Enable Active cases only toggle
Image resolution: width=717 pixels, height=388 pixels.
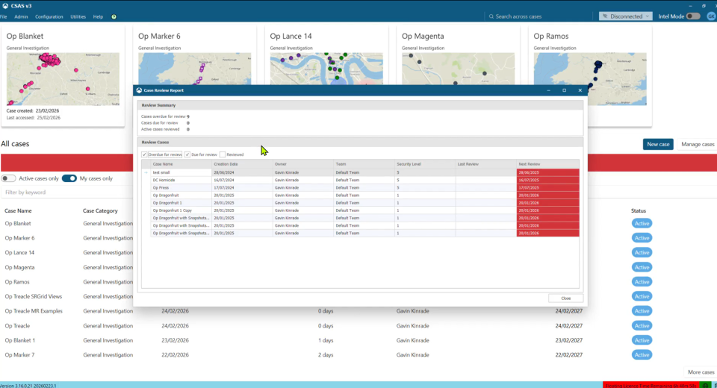8,178
